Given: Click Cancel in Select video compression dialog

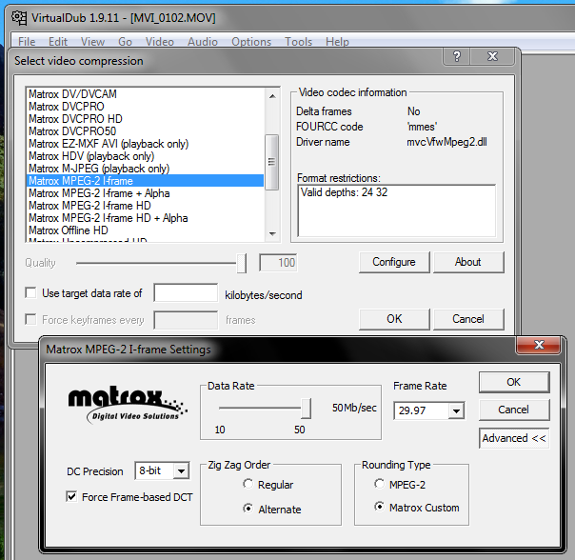Looking at the screenshot, I should [468, 319].
